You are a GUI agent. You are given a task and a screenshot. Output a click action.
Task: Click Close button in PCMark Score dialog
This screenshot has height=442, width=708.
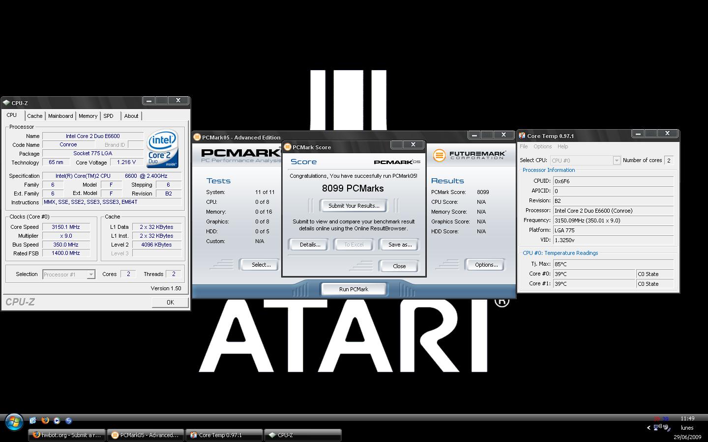pos(399,266)
